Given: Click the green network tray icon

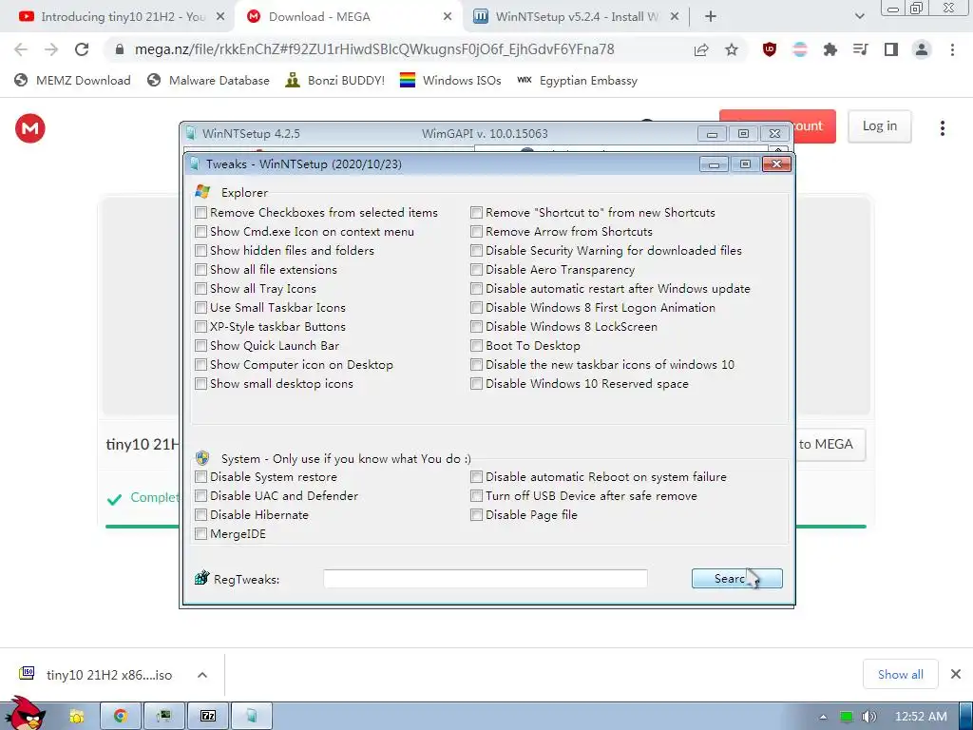Looking at the screenshot, I should click(x=846, y=717).
